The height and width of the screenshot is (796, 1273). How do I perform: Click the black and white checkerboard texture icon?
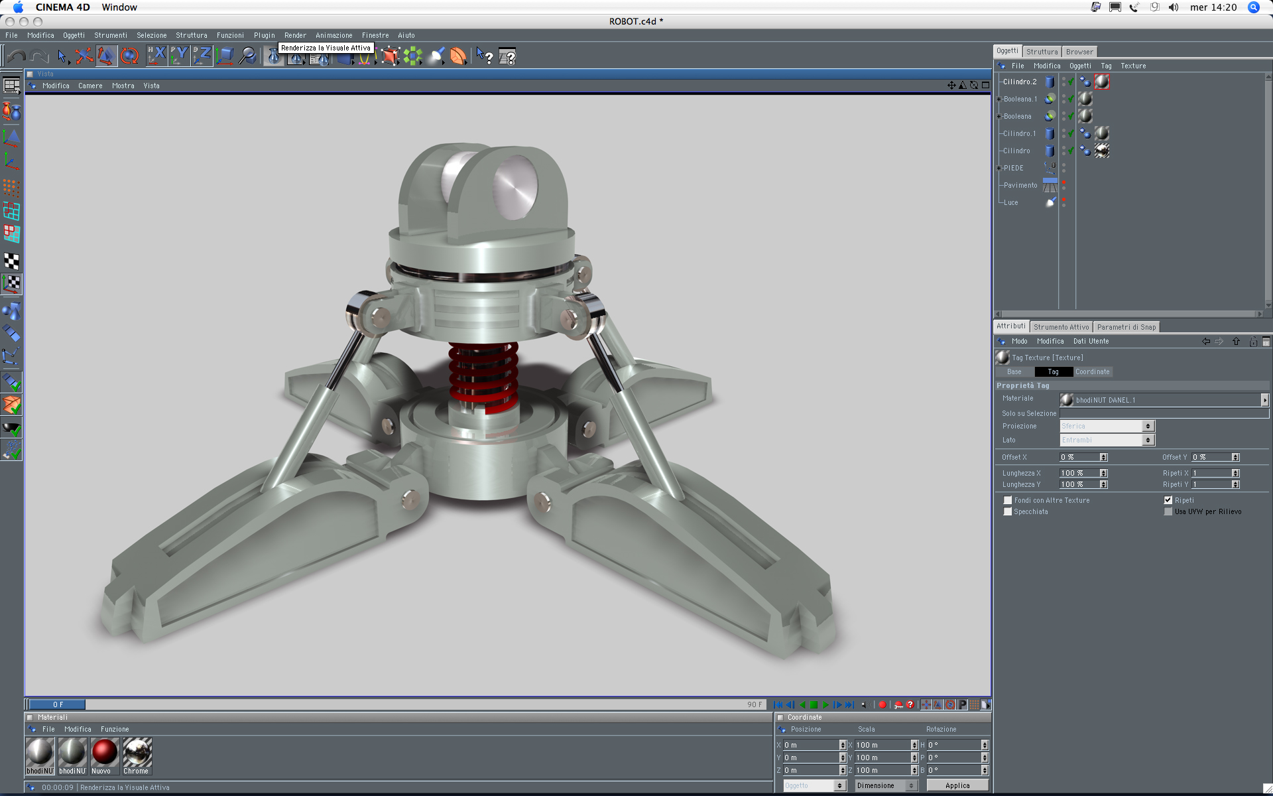pos(11,261)
